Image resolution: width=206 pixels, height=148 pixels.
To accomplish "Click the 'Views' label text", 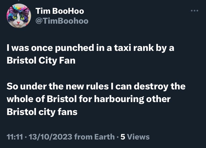I will (x=138, y=137).
